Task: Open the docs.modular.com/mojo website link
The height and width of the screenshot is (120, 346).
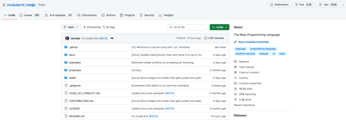Action: [253, 42]
